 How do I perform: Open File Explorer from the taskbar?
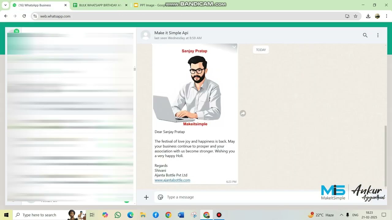[143, 215]
